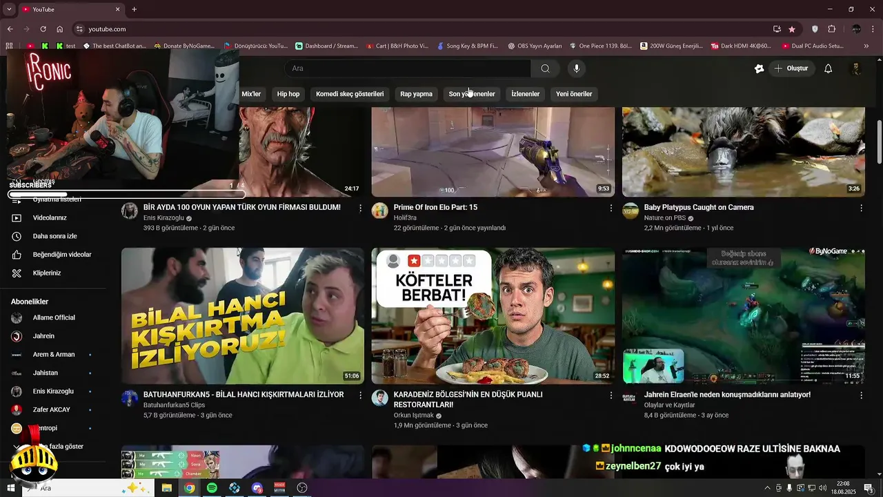Select the Yeni öneriler filter chip
883x497 pixels.
(574, 94)
